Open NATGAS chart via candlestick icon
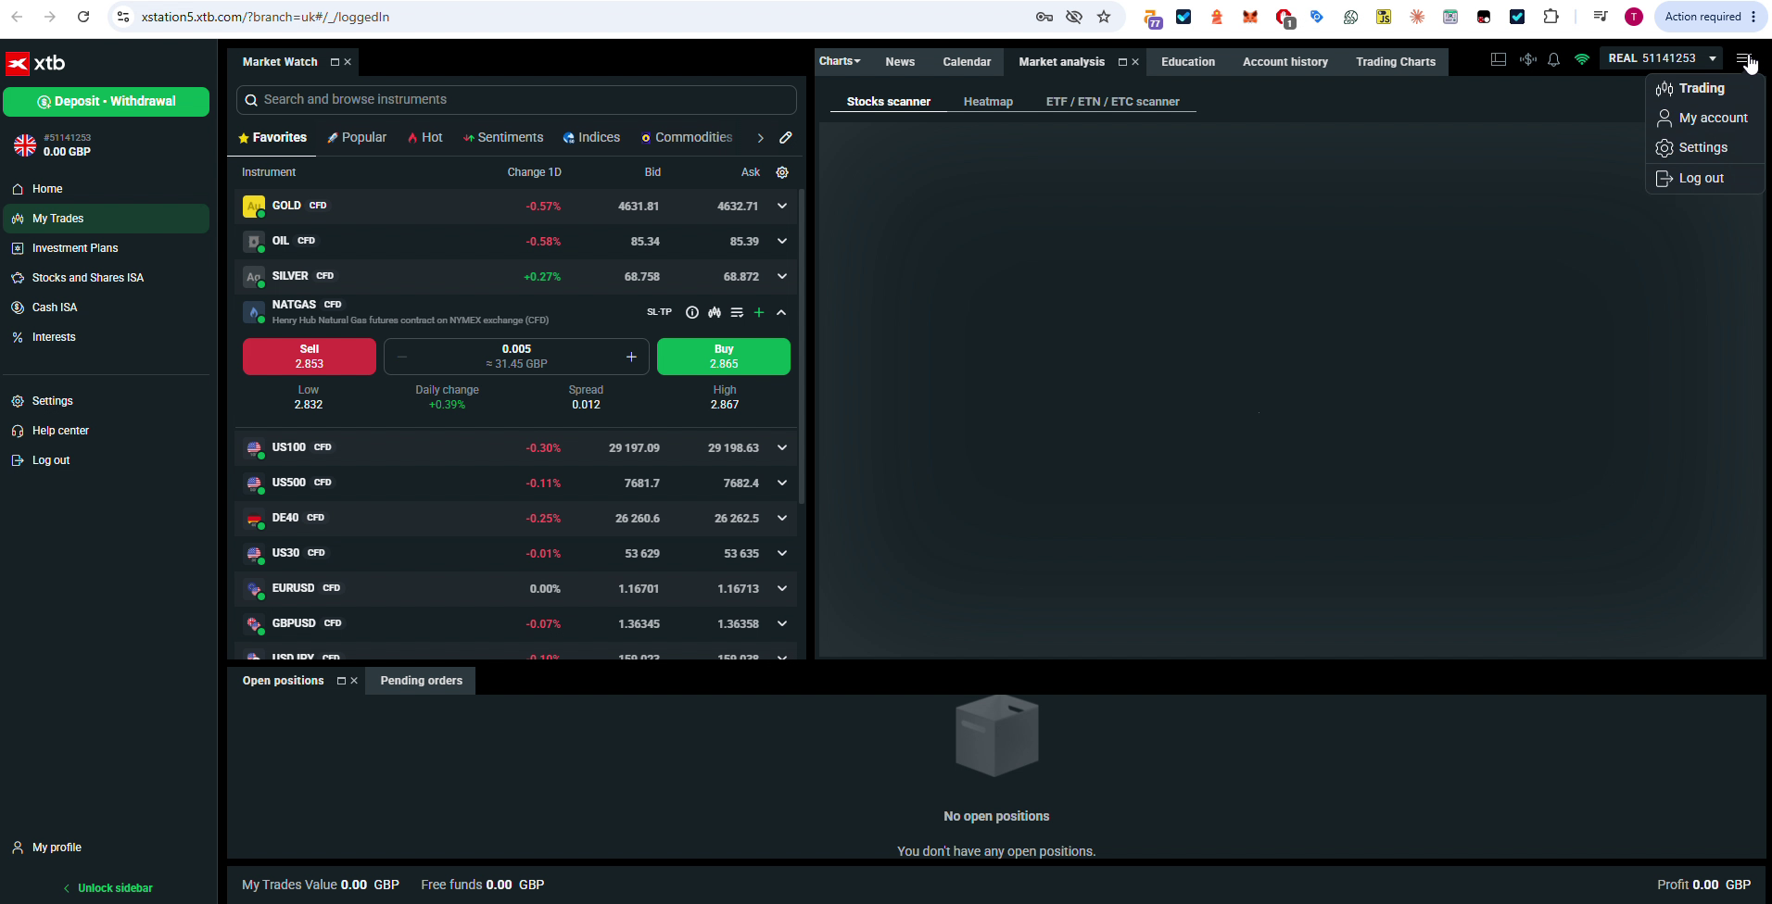The width and height of the screenshot is (1772, 904). pyautogui.click(x=715, y=312)
